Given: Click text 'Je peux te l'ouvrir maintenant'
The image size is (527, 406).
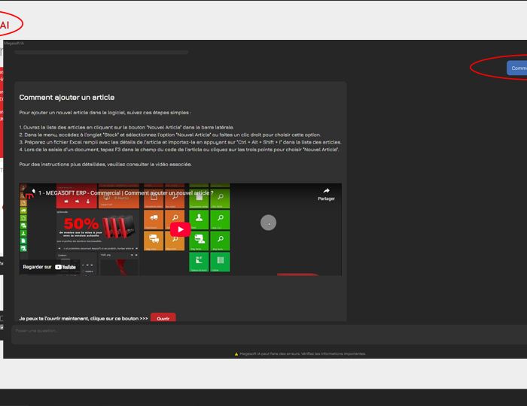Looking at the screenshot, I should [84, 319].
